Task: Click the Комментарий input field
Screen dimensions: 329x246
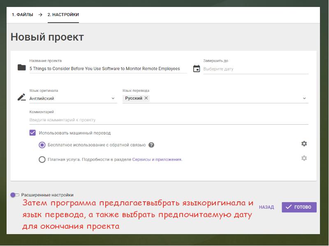Action: tap(169, 120)
